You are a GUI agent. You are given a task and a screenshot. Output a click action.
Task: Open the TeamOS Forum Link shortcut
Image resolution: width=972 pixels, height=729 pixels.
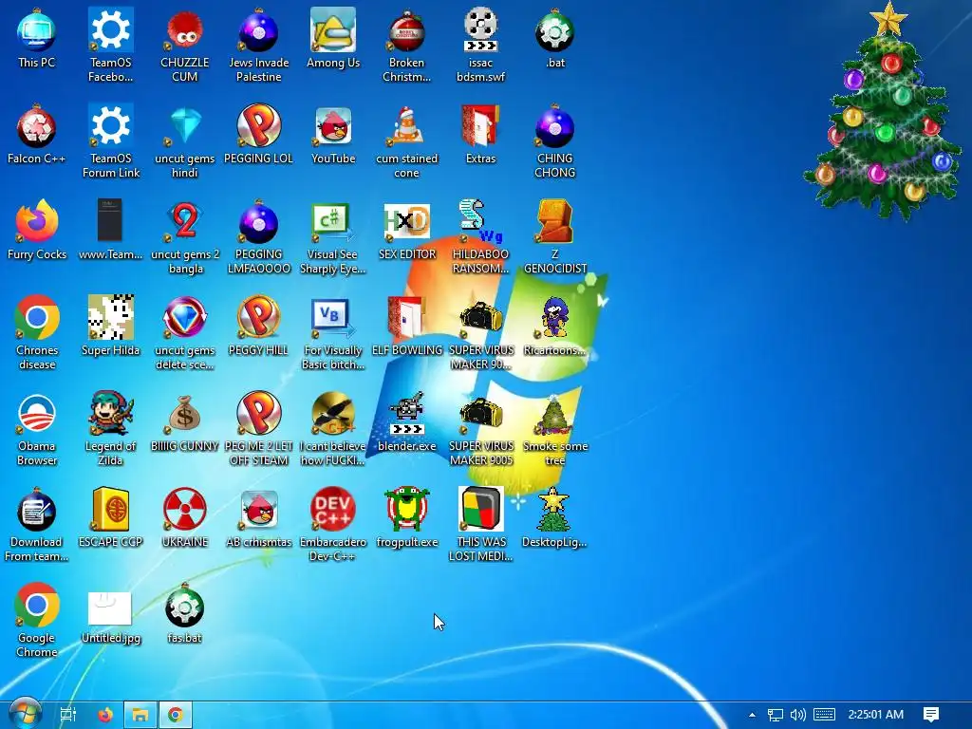(x=110, y=126)
